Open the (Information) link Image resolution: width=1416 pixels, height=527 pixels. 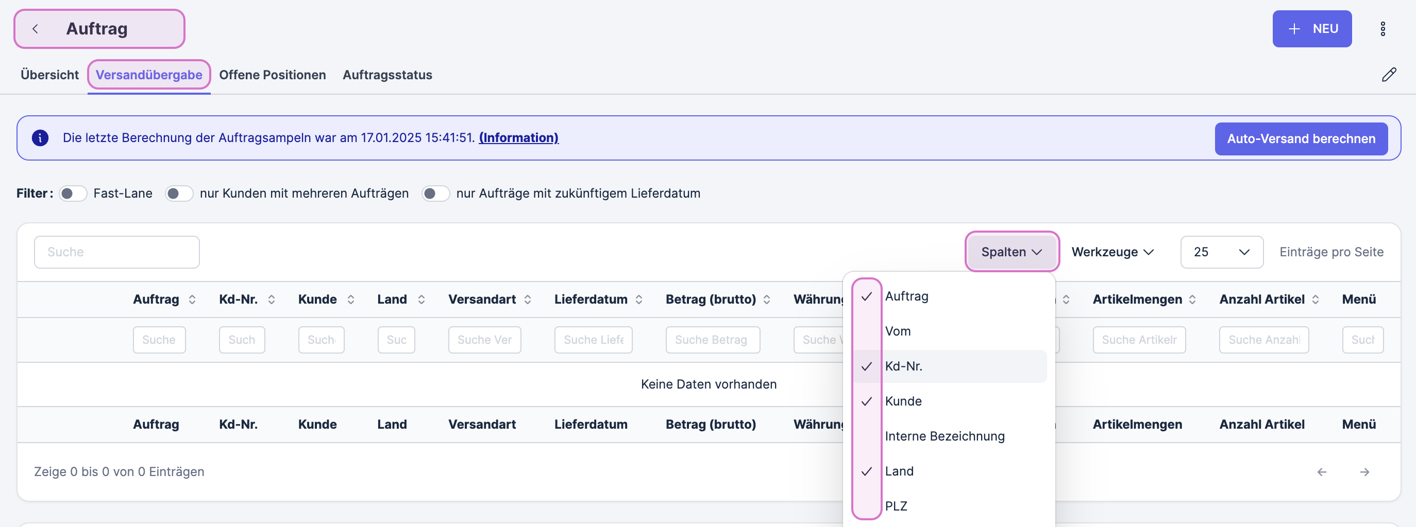tap(518, 138)
